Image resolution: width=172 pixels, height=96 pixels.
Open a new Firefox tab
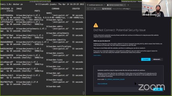[x=128, y=5]
